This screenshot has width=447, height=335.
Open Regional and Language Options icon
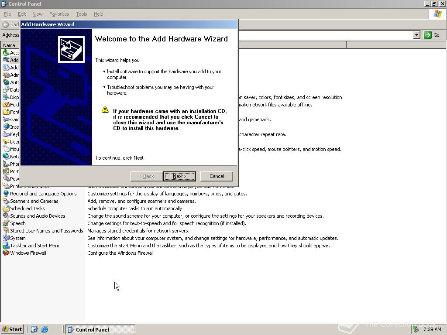click(6, 193)
